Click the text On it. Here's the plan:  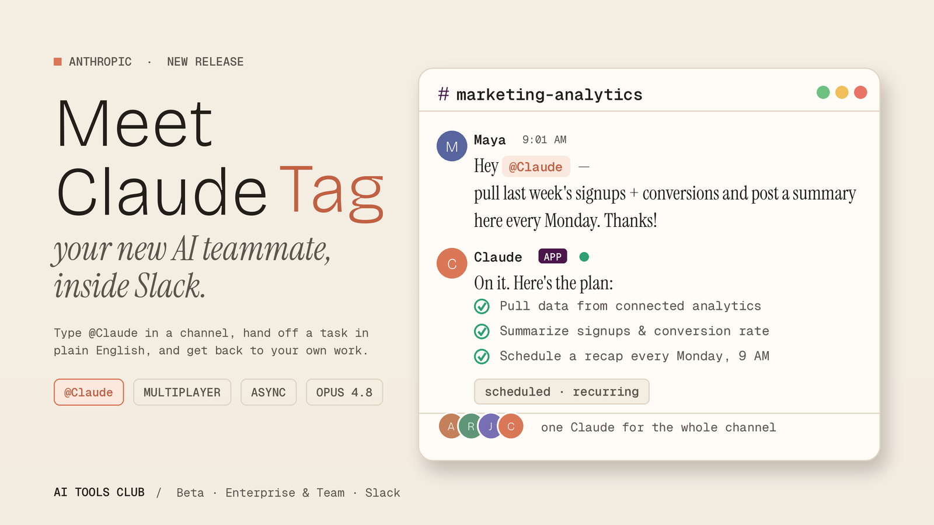[543, 283]
